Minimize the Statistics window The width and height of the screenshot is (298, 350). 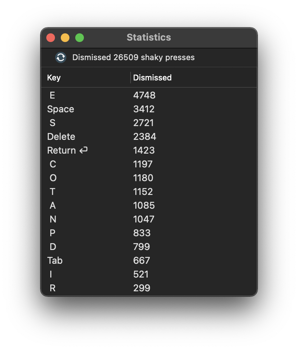65,38
